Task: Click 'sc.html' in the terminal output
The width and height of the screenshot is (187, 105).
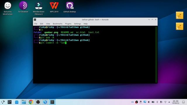Action: point(81,32)
